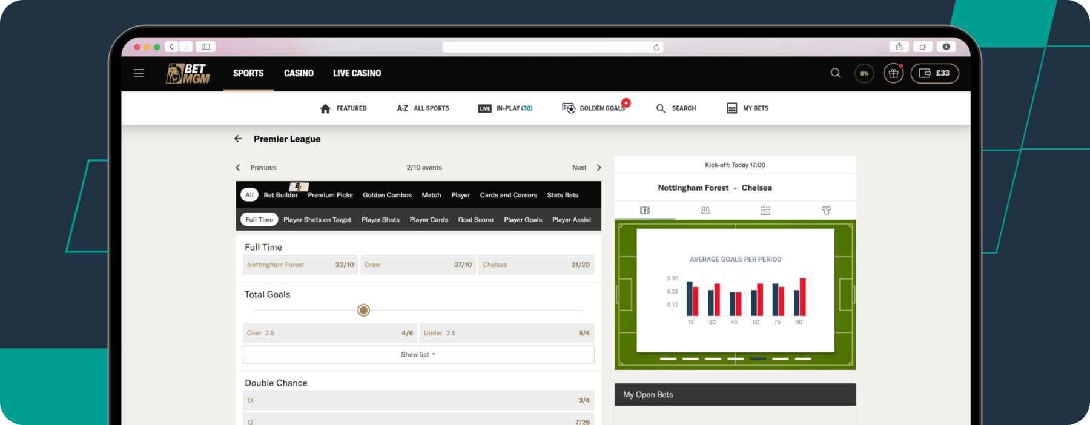Open browser downloads icon

(946, 47)
